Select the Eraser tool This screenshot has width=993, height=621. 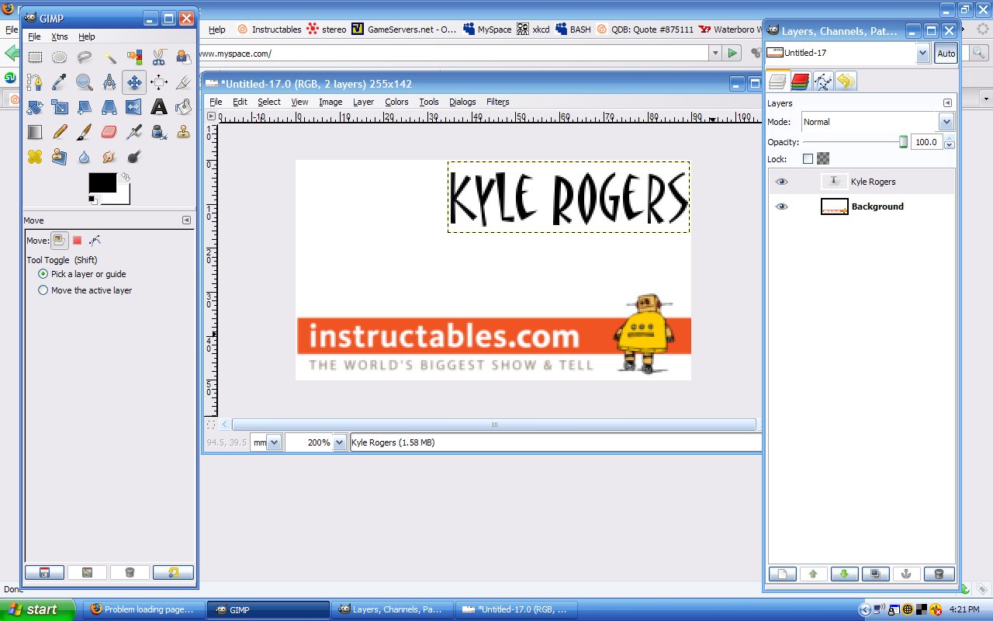pyautogui.click(x=109, y=131)
